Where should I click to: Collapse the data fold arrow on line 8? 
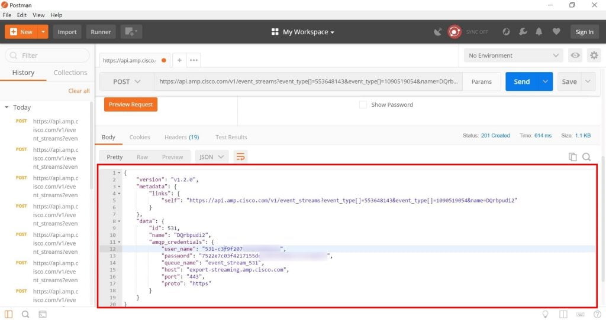119,221
